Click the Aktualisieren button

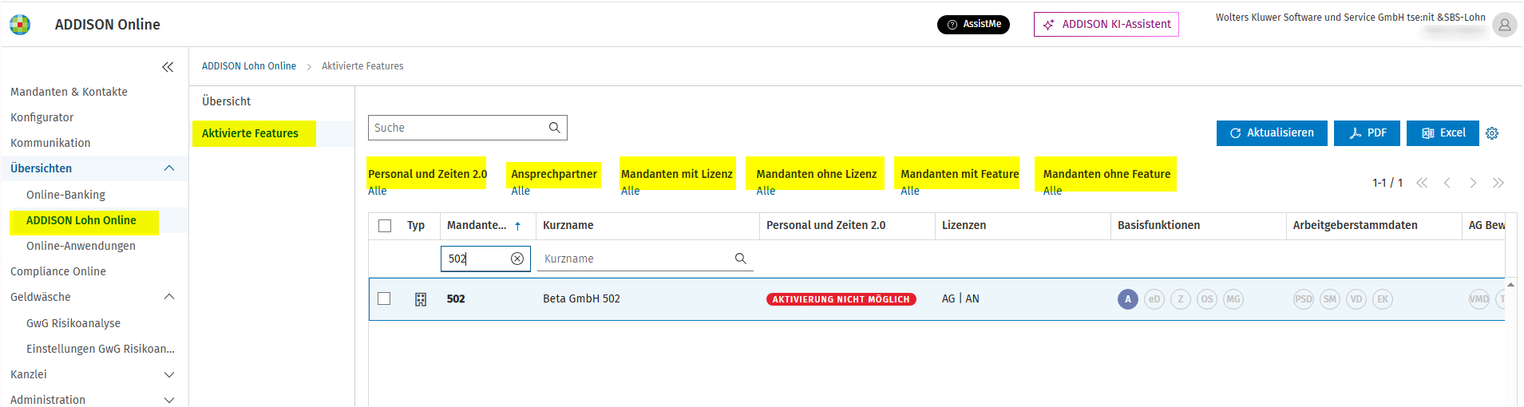[x=1272, y=133]
